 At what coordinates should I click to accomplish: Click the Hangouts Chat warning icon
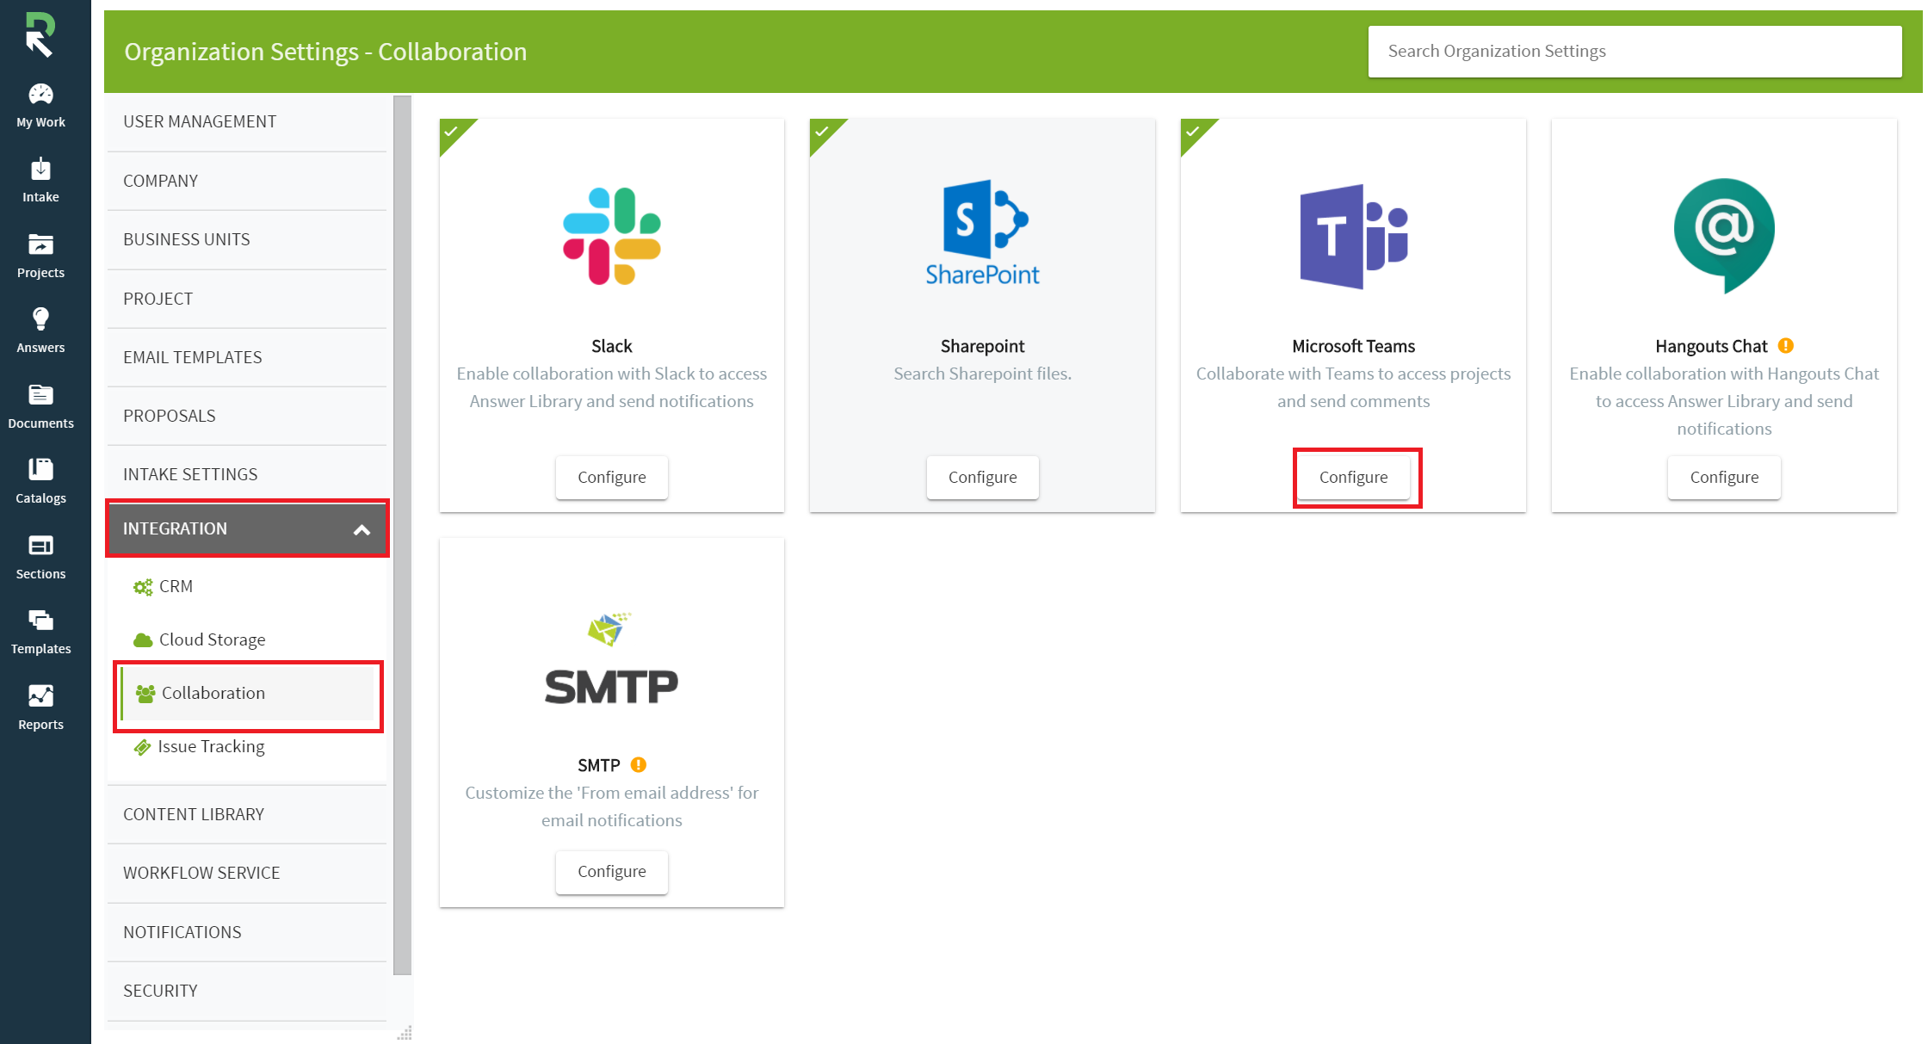pyautogui.click(x=1786, y=346)
